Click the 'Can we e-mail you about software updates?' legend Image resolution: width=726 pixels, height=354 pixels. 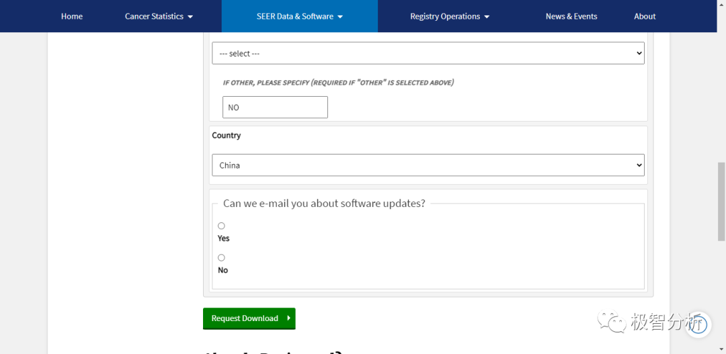tap(324, 204)
